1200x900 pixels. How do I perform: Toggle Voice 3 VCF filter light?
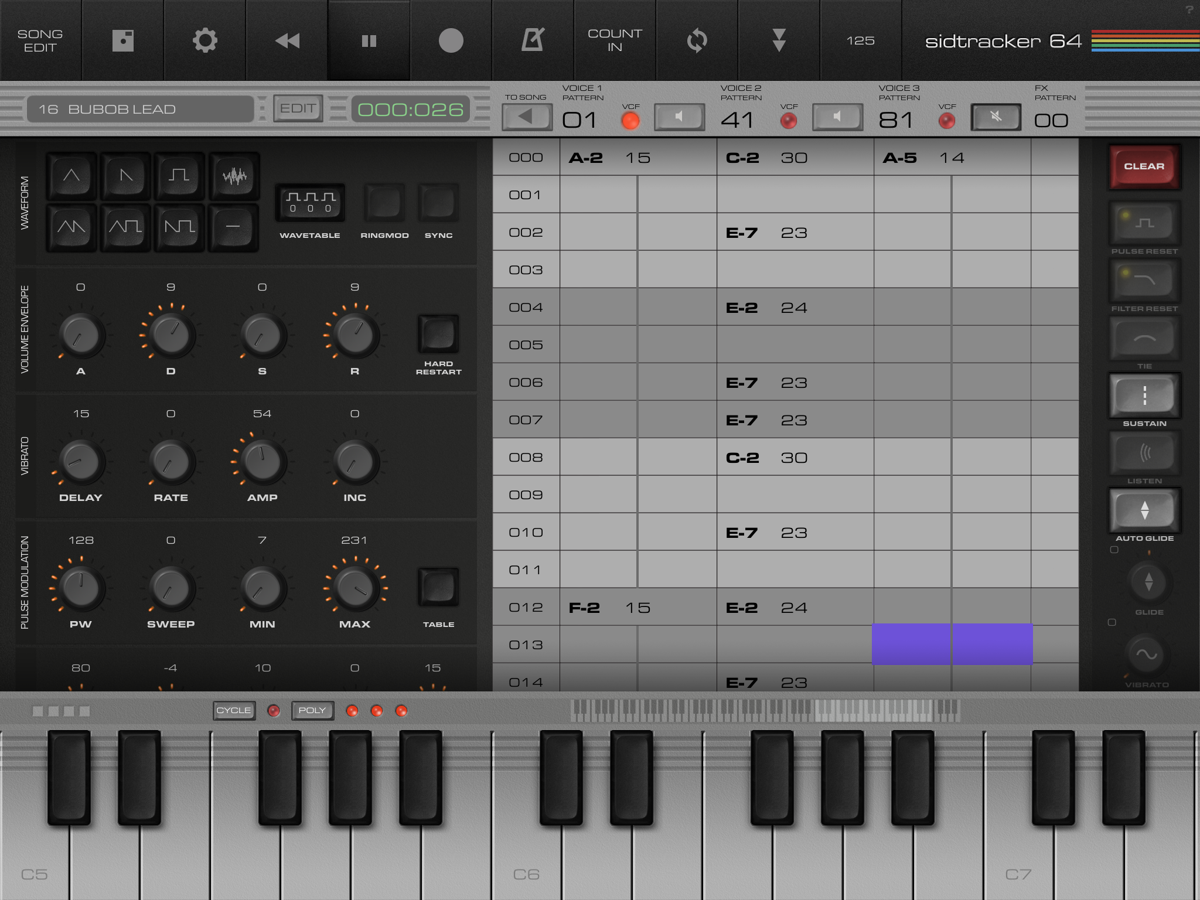(947, 121)
